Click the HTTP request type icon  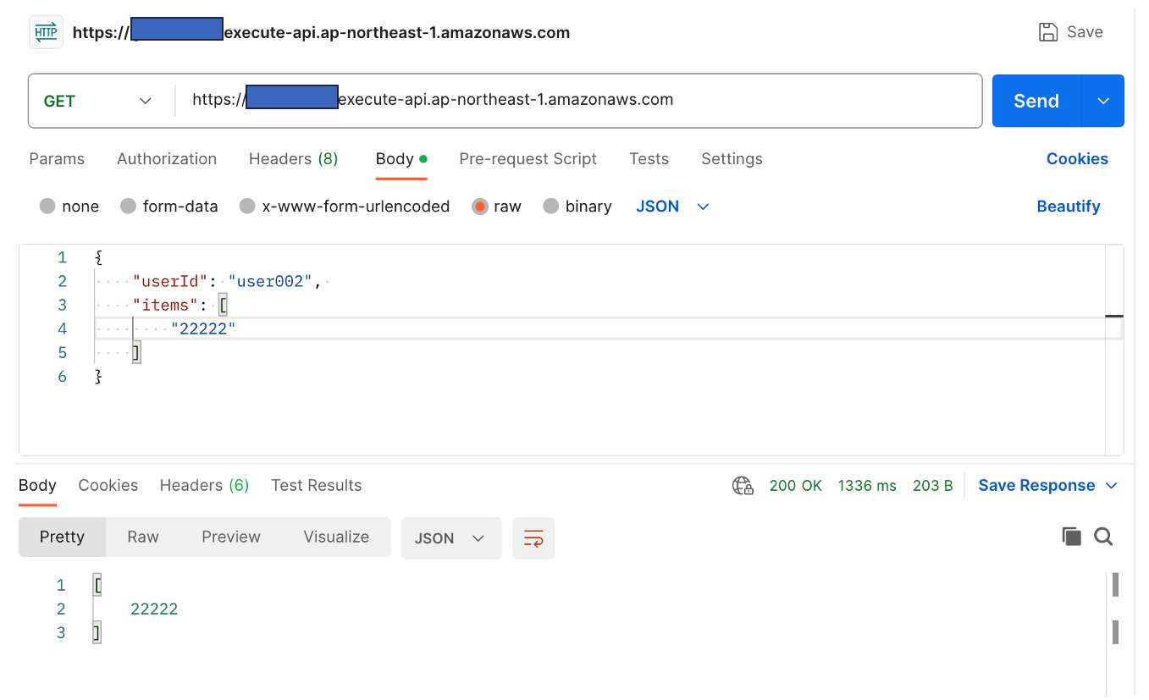pos(46,32)
